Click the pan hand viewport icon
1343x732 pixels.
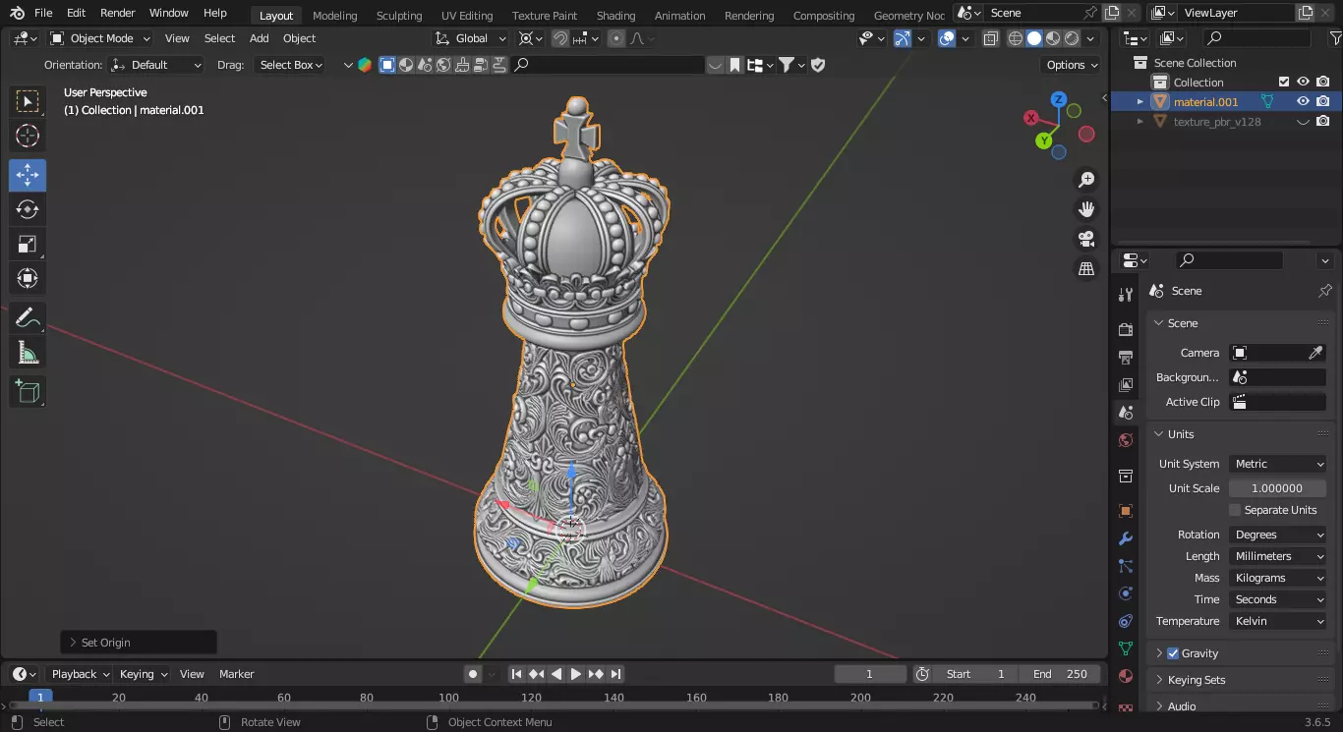[1086, 209]
